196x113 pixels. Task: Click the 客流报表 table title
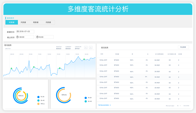[x=105, y=48]
